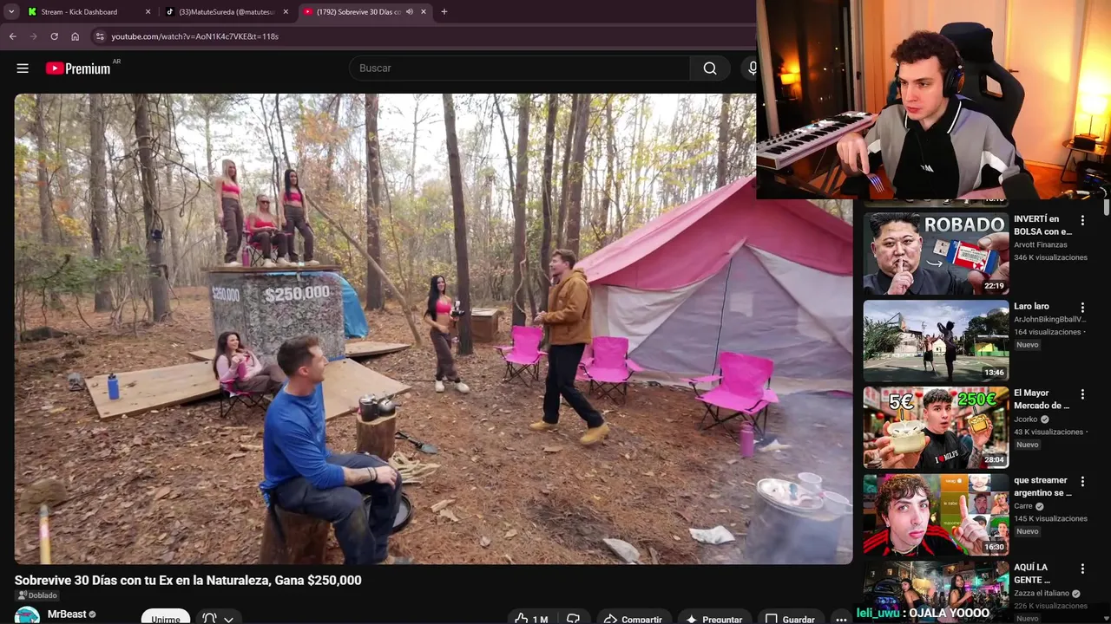
Task: Open notification bell dropdown for MrBeast
Action: 218,618
